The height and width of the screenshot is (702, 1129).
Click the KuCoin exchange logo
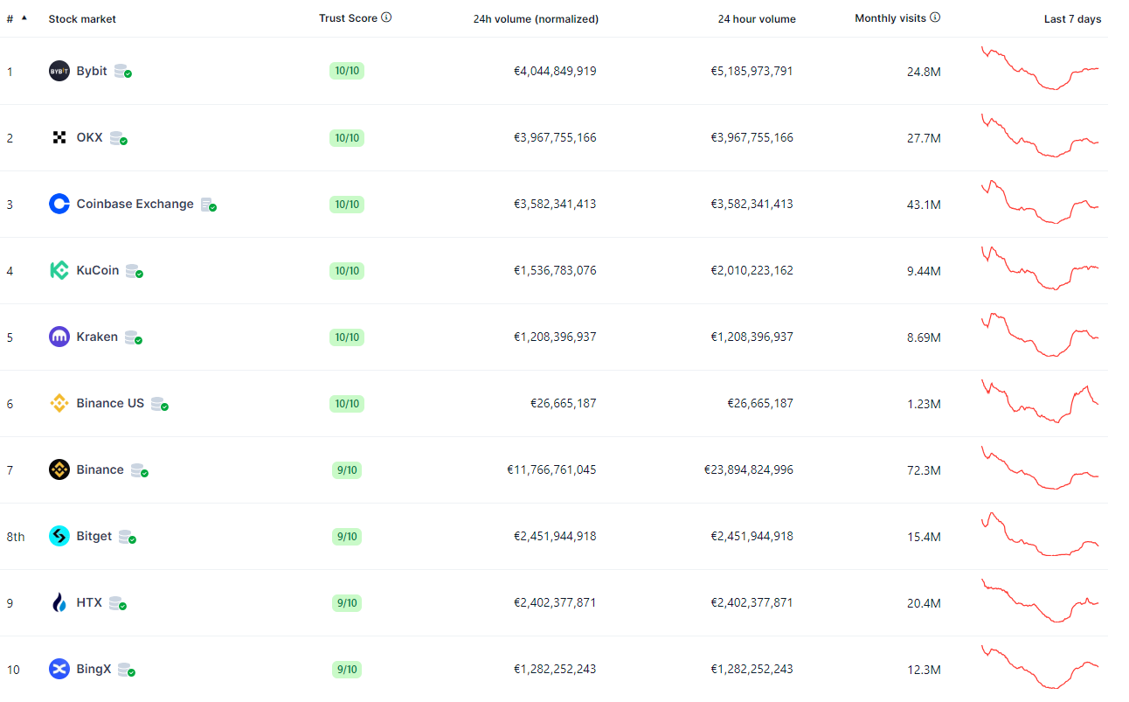point(59,270)
